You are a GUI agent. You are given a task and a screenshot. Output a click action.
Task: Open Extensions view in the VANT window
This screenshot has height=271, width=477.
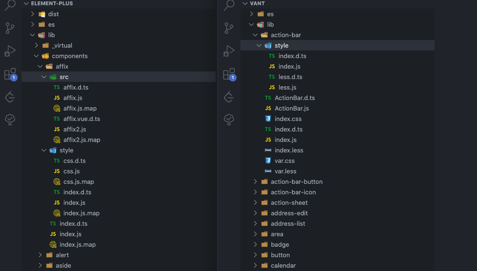(229, 74)
